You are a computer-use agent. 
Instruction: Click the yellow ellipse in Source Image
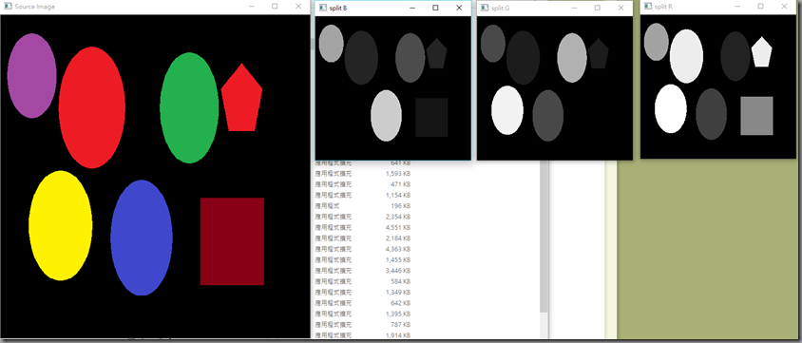click(61, 225)
